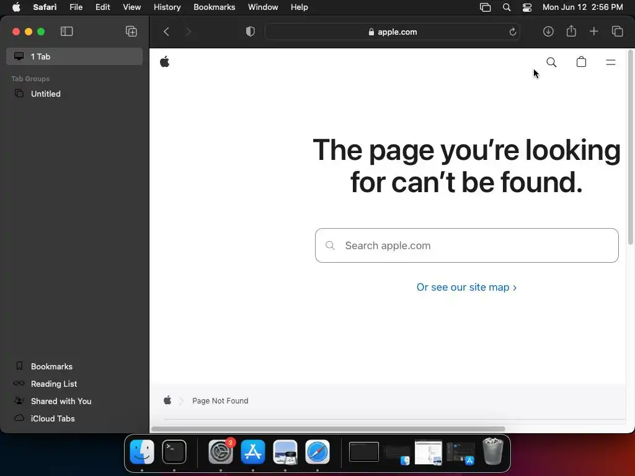
Task: Open App Store from the Dock
Action: [253, 452]
